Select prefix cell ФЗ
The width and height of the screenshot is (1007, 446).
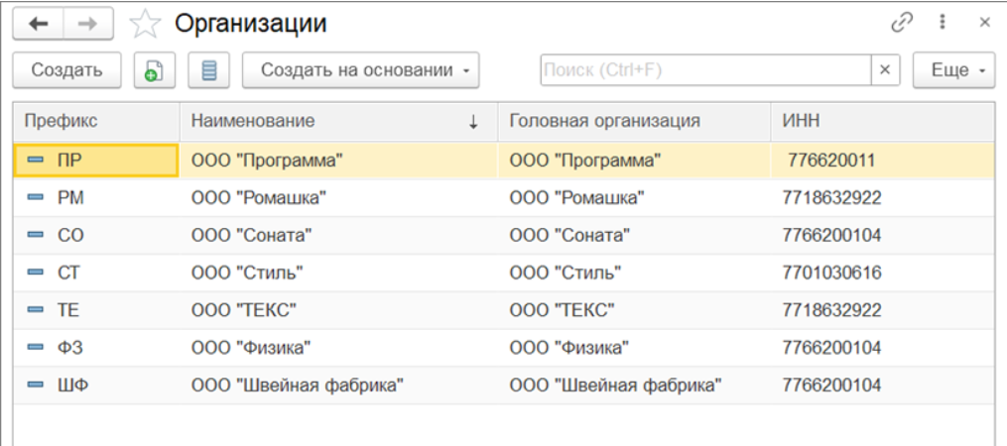tap(96, 347)
